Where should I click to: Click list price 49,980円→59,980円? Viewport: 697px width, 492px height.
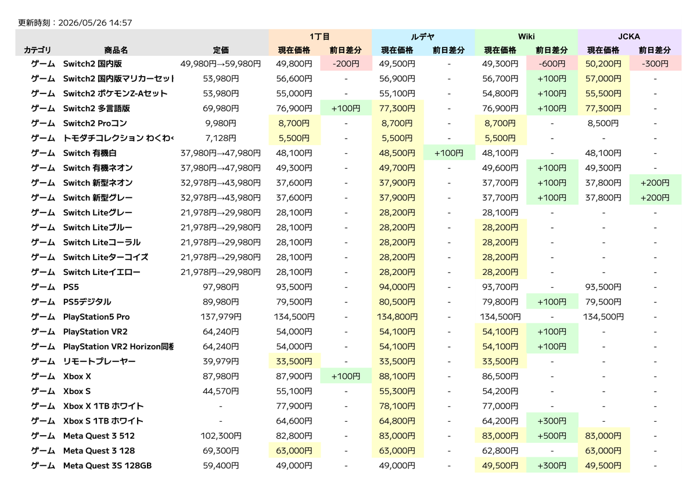(221, 64)
